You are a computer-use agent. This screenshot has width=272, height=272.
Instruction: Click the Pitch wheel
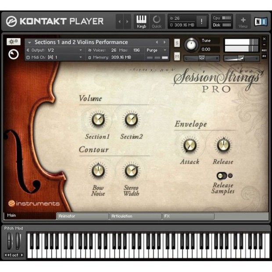pyautogui.click(x=9, y=241)
